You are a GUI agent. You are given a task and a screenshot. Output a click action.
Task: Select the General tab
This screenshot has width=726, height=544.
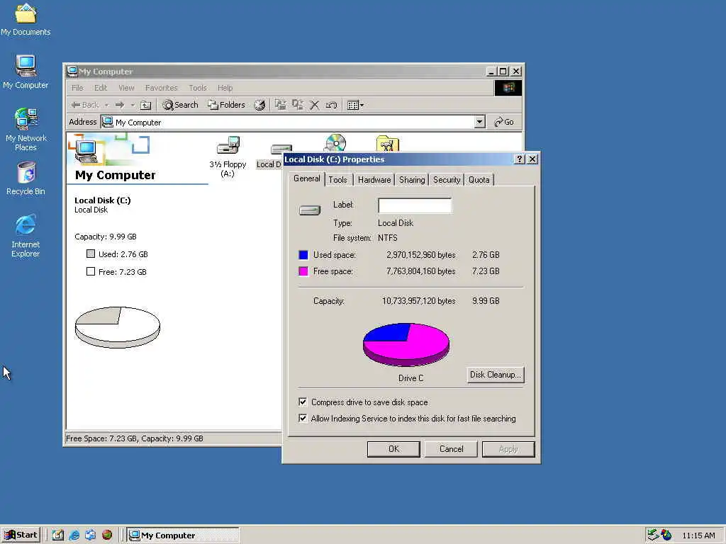pos(306,178)
